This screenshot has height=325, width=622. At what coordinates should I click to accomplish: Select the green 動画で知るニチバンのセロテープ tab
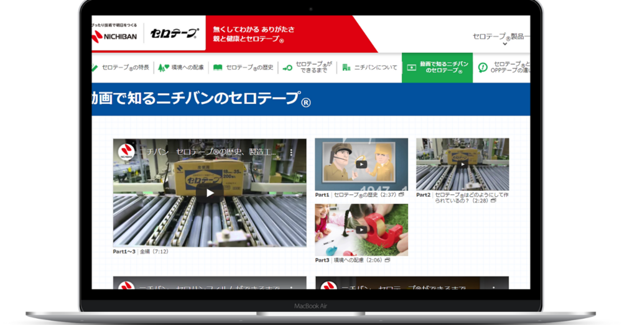(x=437, y=67)
